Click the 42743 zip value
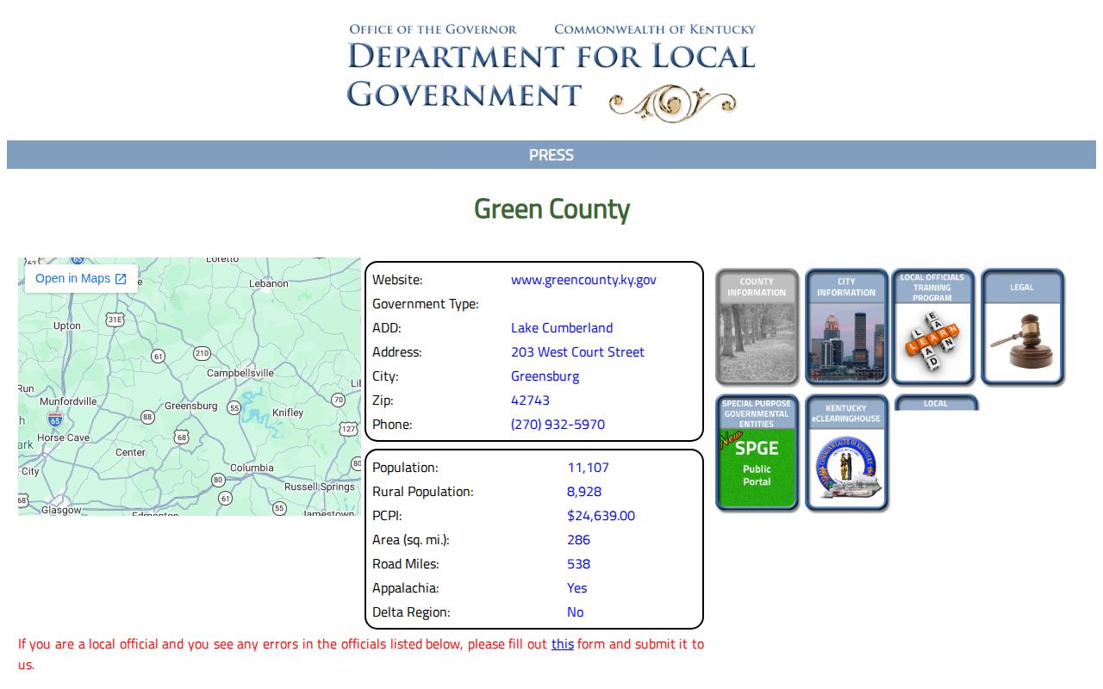This screenshot has height=689, width=1103. click(x=530, y=400)
